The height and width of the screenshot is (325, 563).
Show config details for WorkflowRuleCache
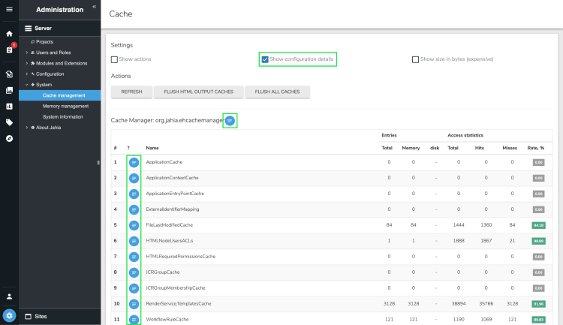pos(134,320)
